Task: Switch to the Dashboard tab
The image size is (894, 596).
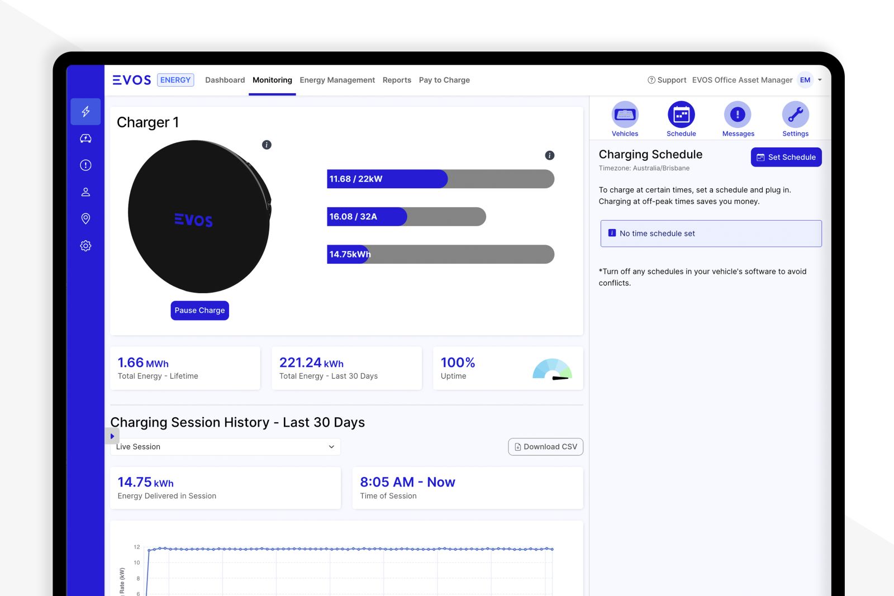Action: (x=225, y=80)
